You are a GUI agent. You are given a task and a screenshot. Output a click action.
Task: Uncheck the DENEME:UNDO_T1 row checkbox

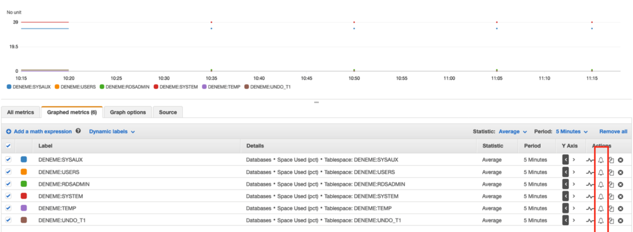click(x=9, y=220)
